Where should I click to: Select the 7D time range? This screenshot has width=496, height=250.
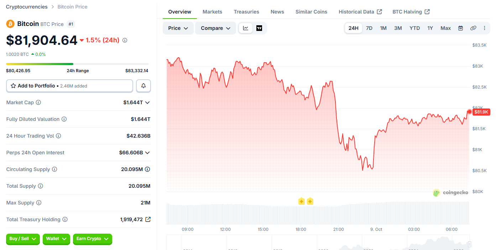pyautogui.click(x=369, y=28)
